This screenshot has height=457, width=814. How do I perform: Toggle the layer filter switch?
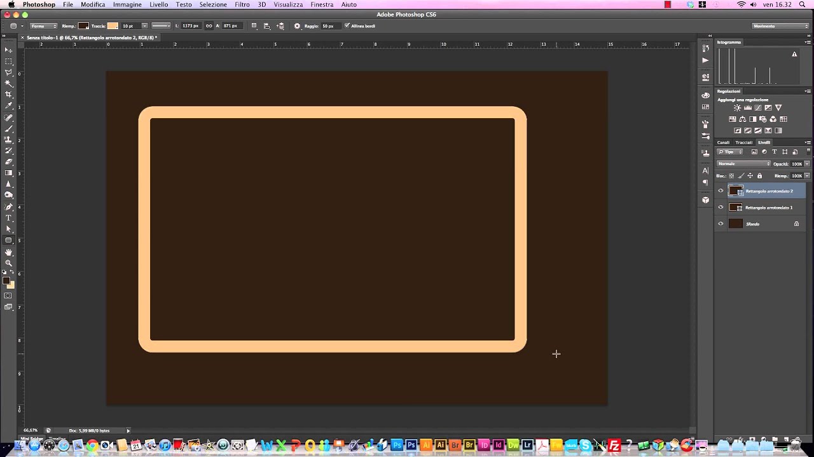809,152
